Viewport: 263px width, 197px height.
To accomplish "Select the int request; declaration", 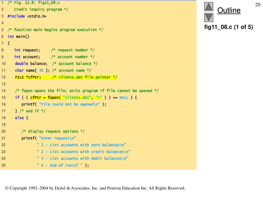I will 27,50.
